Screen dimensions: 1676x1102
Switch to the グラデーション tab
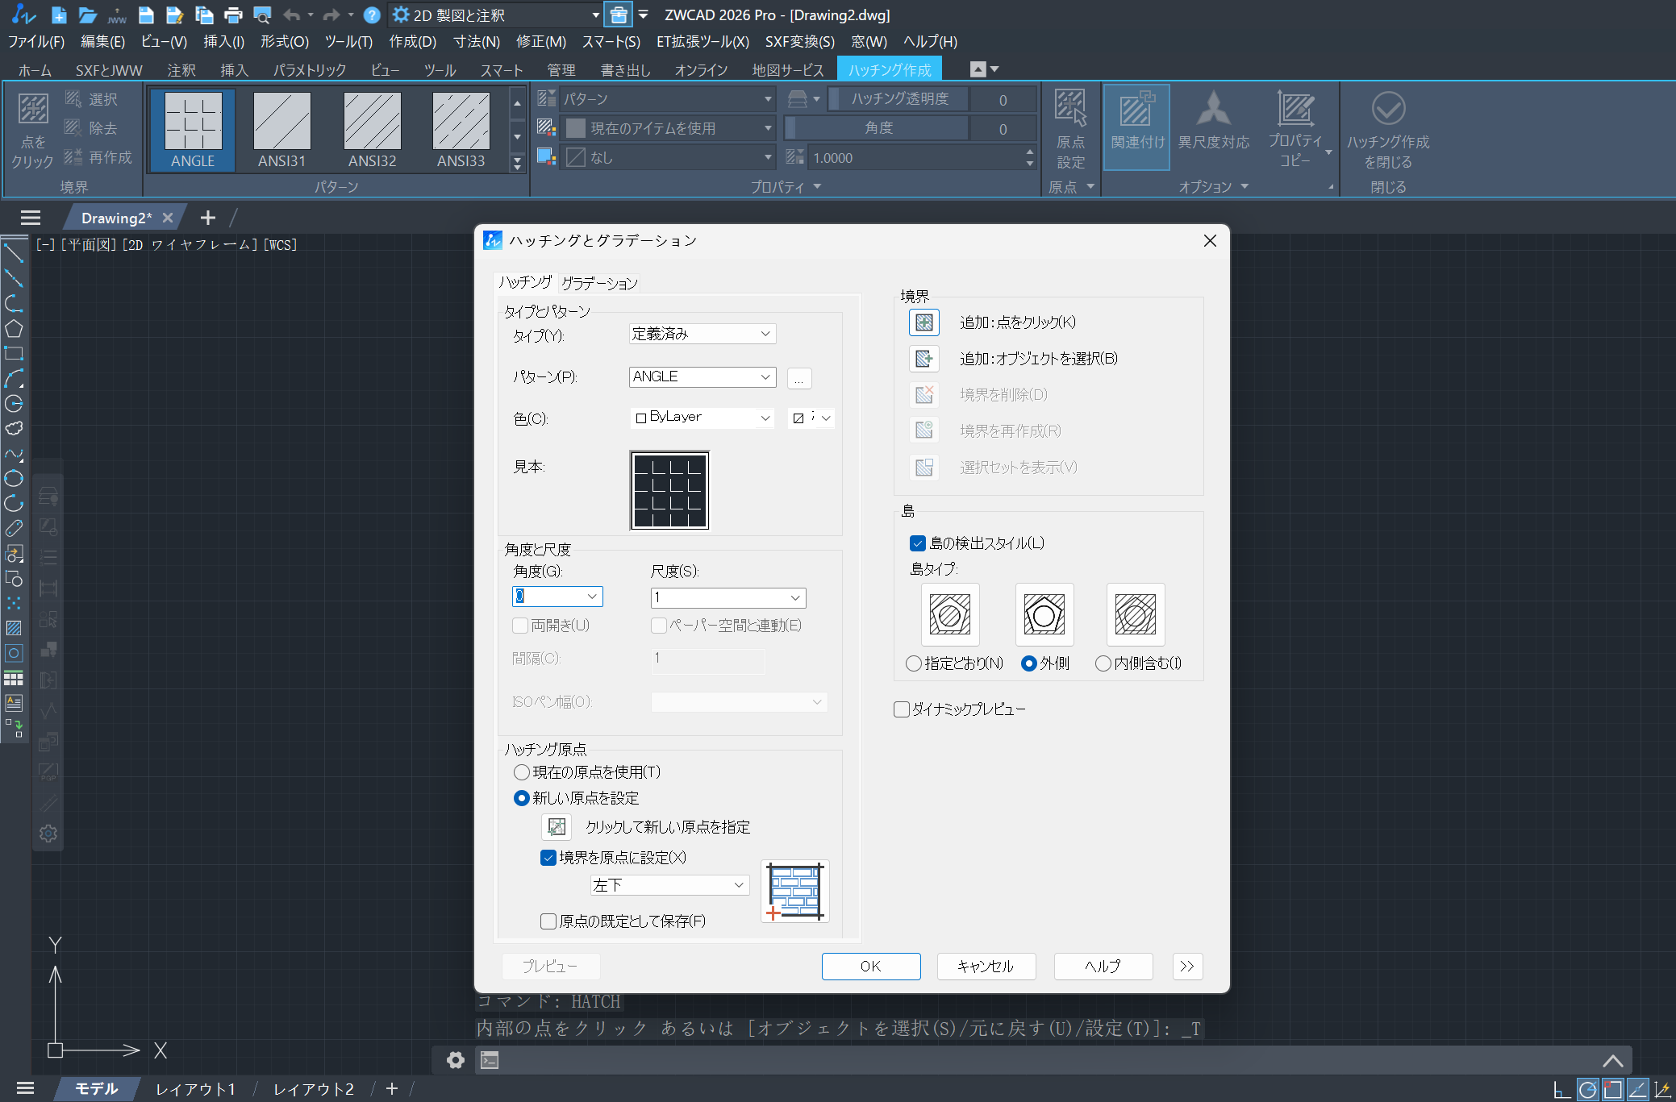599,283
